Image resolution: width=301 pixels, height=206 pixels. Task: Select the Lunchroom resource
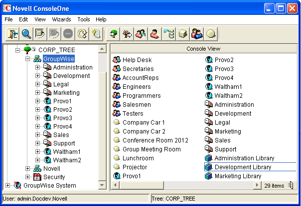coord(138,158)
